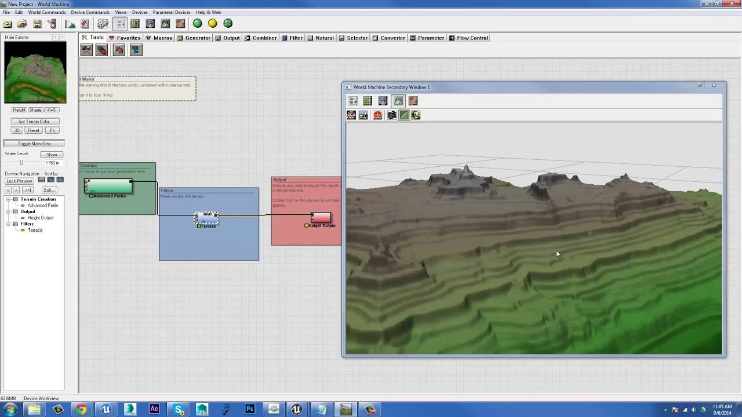Click the Height preview button
Image resolution: width=742 pixels, height=417 pixels.
tap(19, 110)
